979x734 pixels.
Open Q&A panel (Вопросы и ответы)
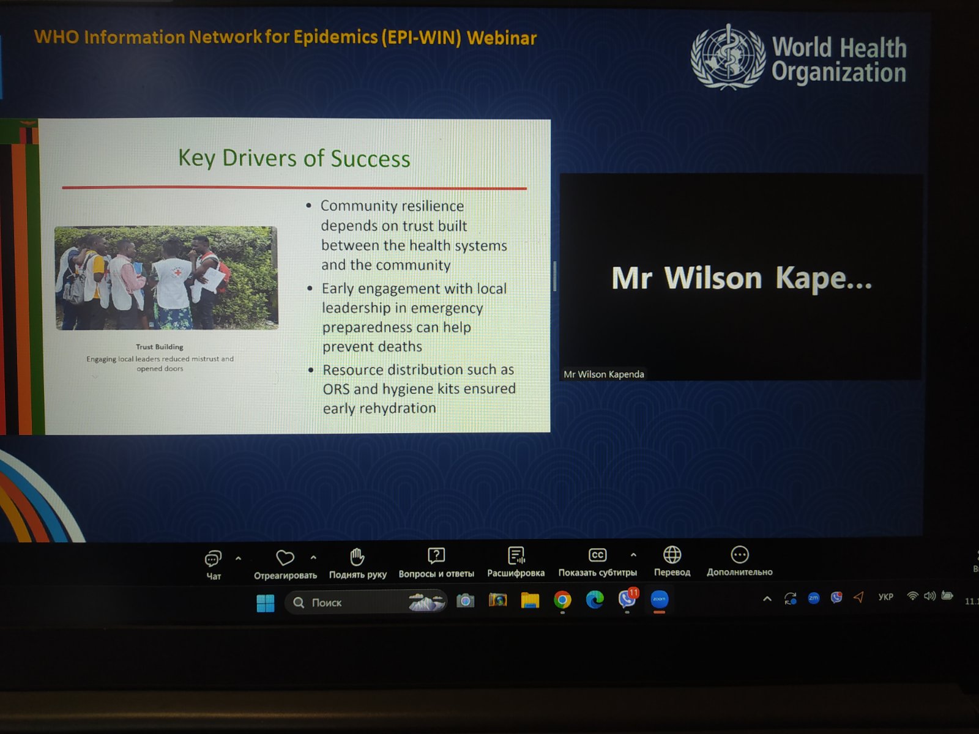(x=436, y=556)
